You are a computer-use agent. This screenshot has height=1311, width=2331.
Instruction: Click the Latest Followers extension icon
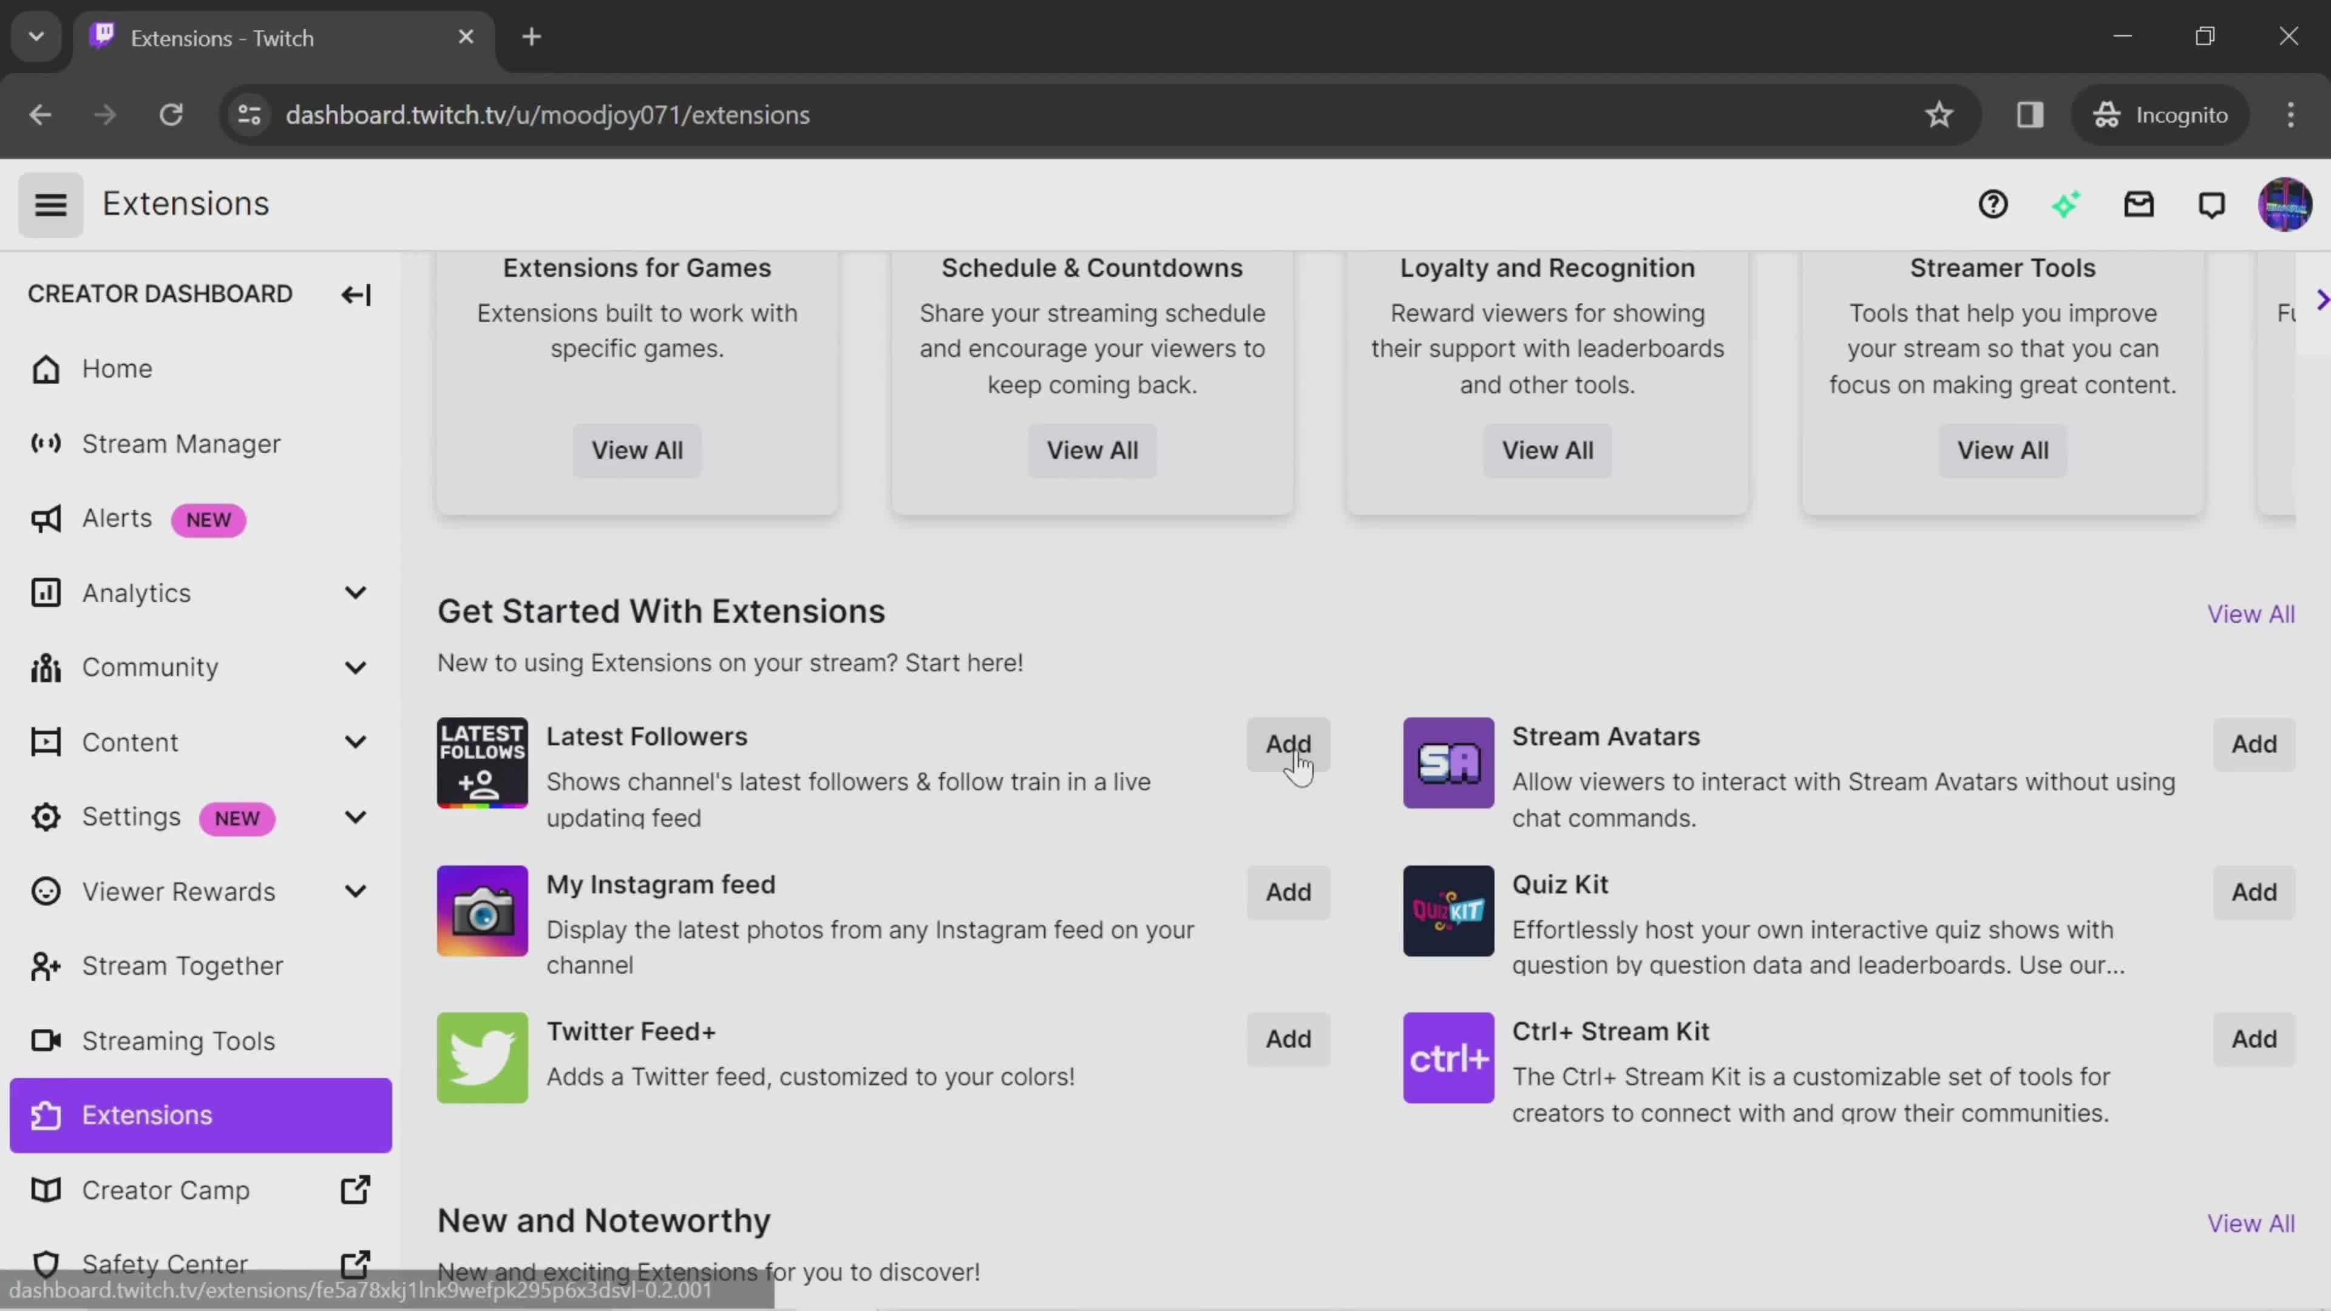click(x=483, y=763)
